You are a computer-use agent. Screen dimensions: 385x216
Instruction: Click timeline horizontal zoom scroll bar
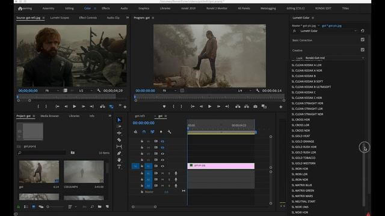point(144,206)
